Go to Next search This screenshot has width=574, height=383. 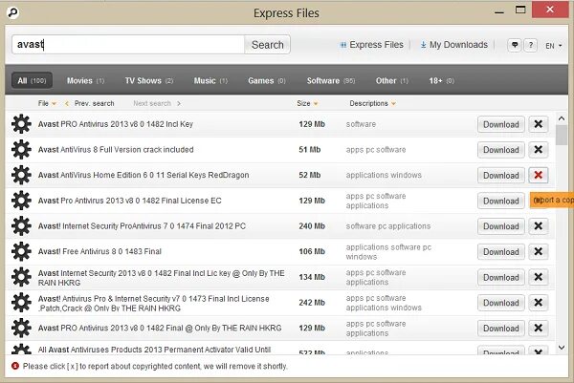(x=157, y=103)
